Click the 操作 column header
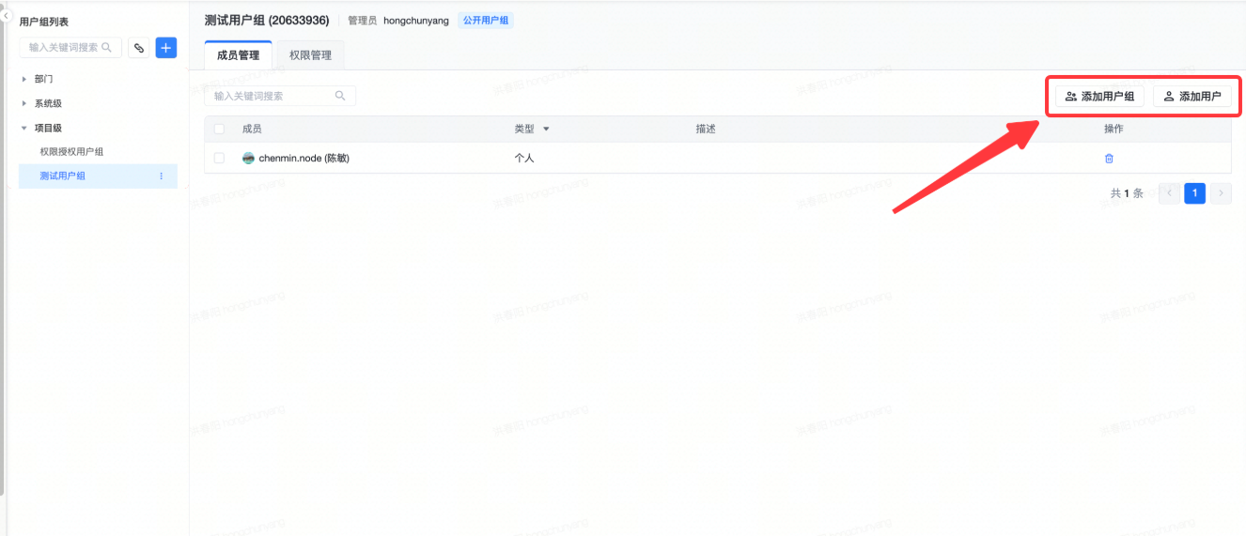 coord(1114,129)
